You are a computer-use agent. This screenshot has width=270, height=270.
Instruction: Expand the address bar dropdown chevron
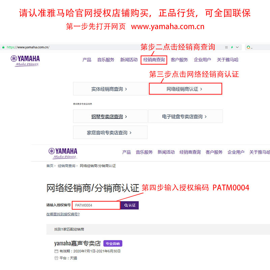tap(237, 47)
